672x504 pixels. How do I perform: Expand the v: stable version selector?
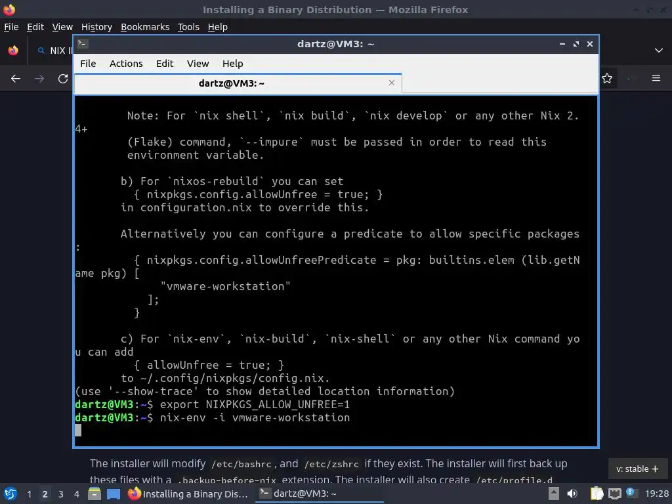click(637, 469)
